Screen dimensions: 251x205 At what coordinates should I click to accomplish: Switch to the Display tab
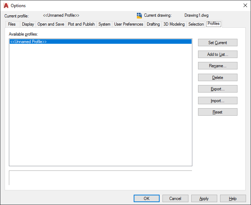pos(28,24)
